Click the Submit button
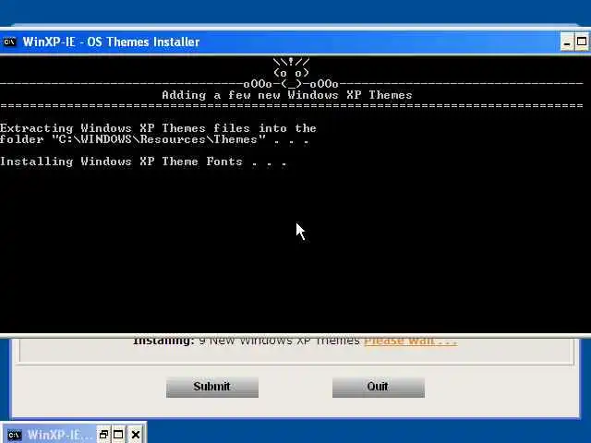 212,387
